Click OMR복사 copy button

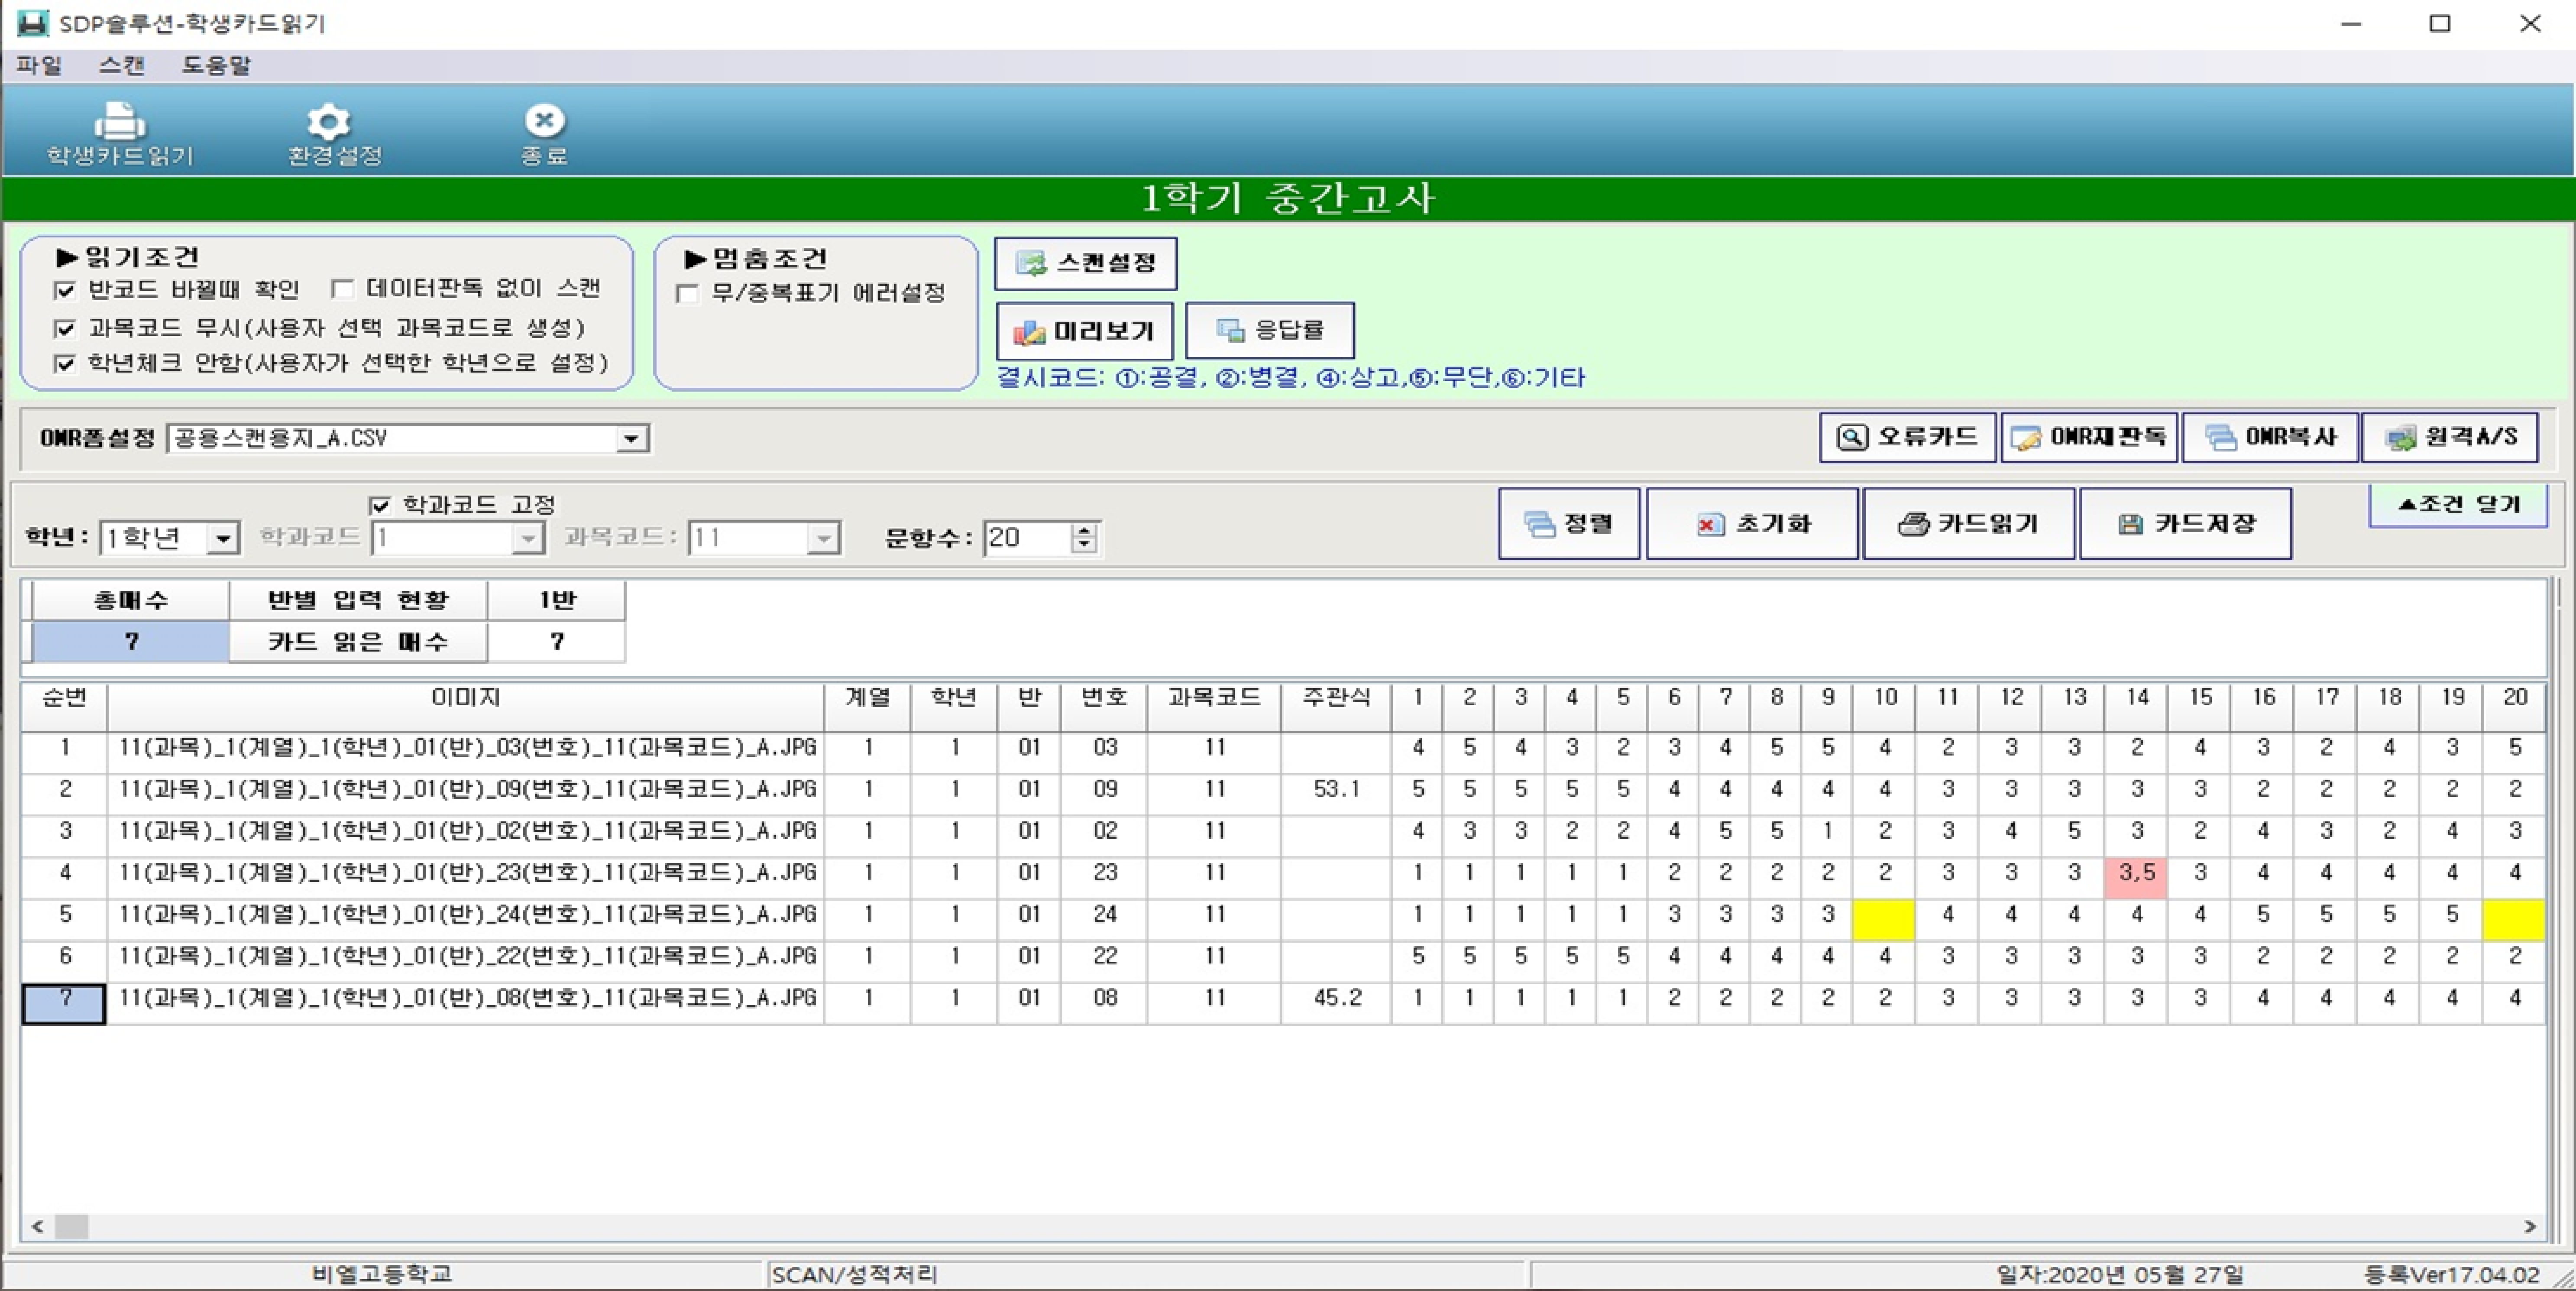2270,437
